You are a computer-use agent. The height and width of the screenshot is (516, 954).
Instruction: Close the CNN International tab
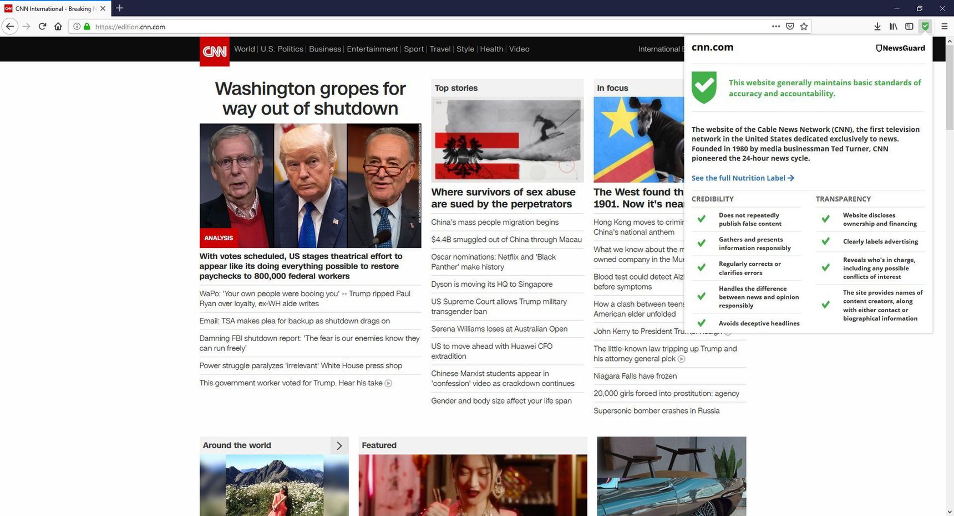pyautogui.click(x=103, y=8)
